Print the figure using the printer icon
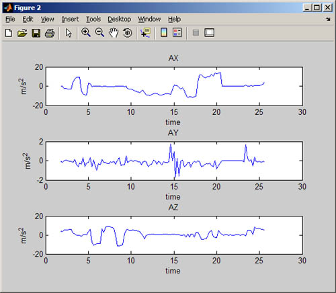 coord(50,33)
